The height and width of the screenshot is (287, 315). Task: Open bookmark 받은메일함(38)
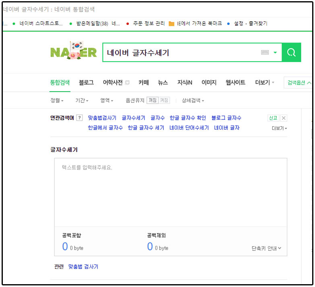[95, 23]
